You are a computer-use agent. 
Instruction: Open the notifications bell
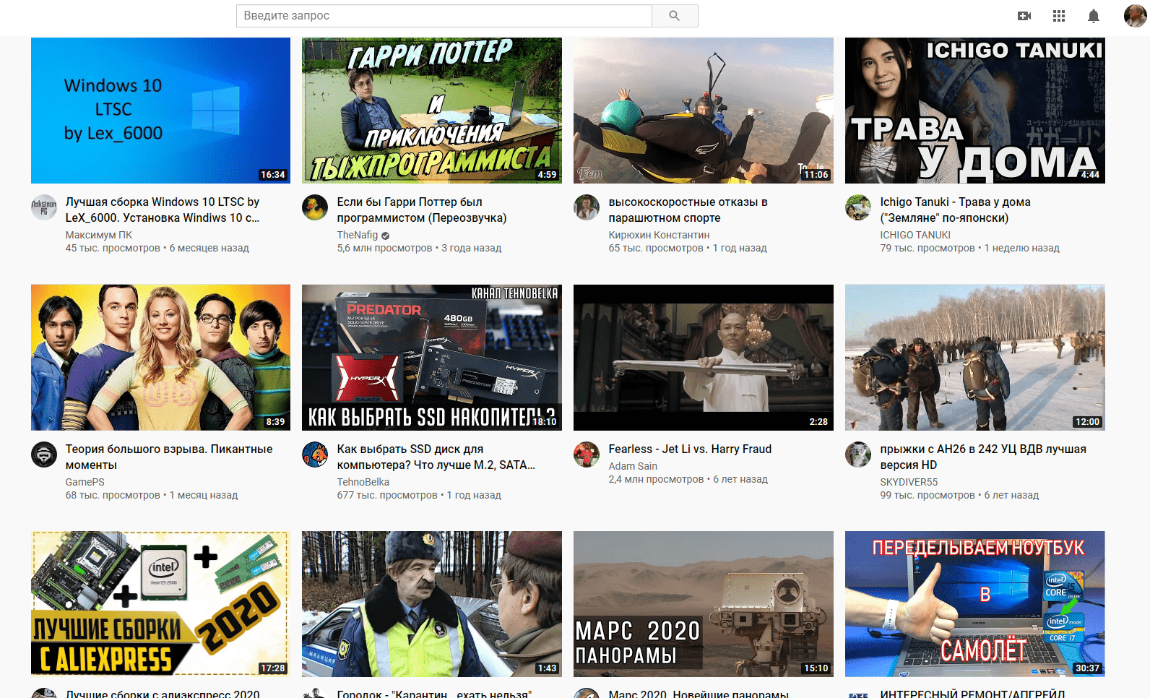[1093, 16]
